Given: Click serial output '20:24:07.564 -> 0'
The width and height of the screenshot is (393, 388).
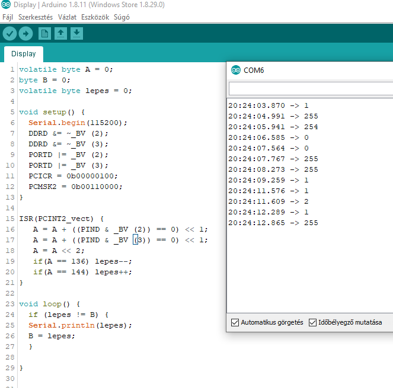Looking at the screenshot, I should point(269,148).
